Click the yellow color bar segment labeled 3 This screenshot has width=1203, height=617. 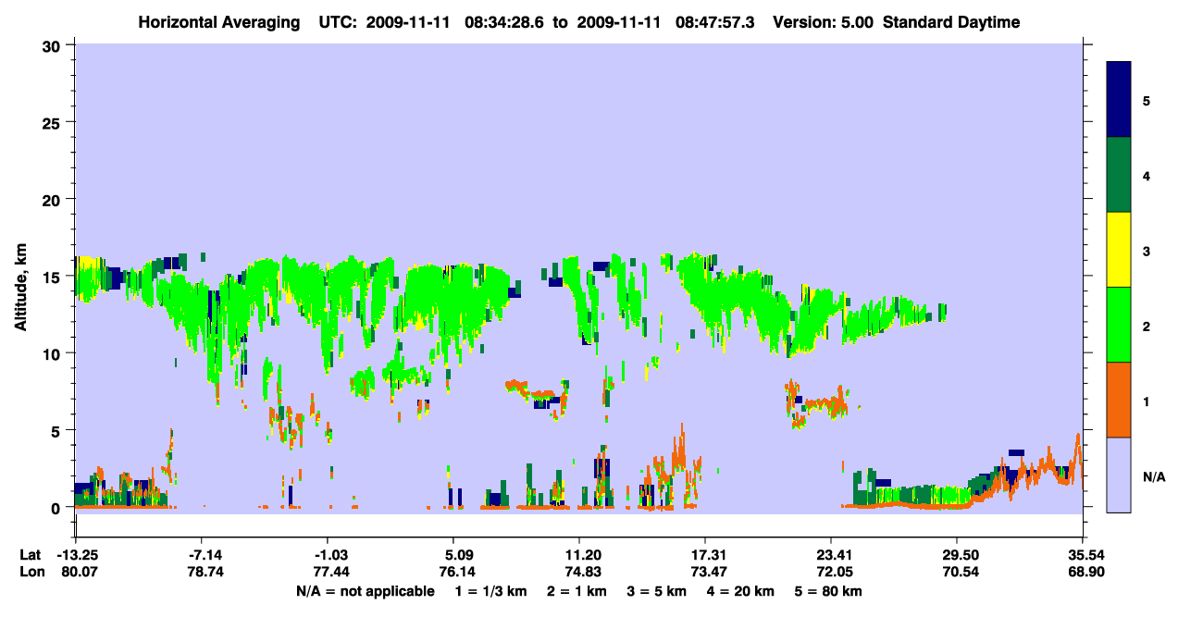coord(1119,250)
